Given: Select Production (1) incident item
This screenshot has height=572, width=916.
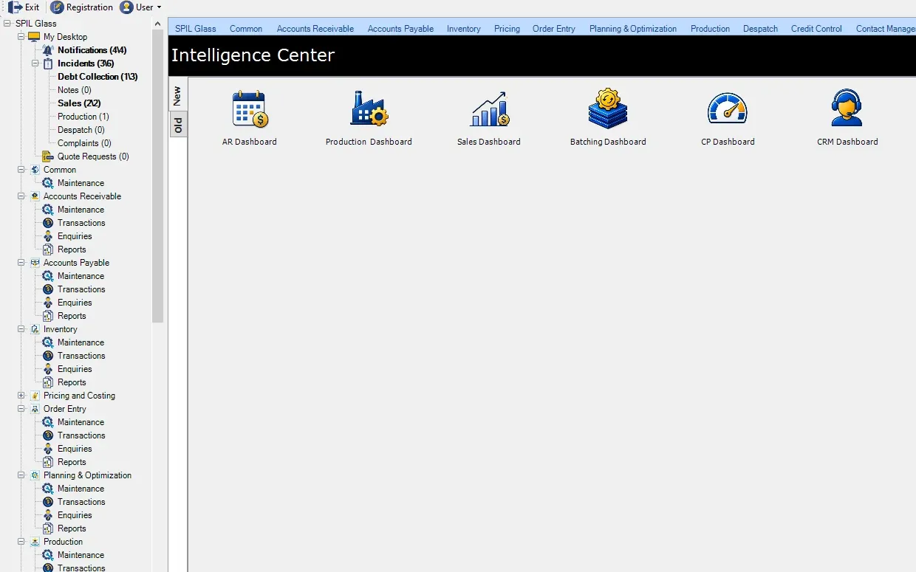Looking at the screenshot, I should coord(83,117).
